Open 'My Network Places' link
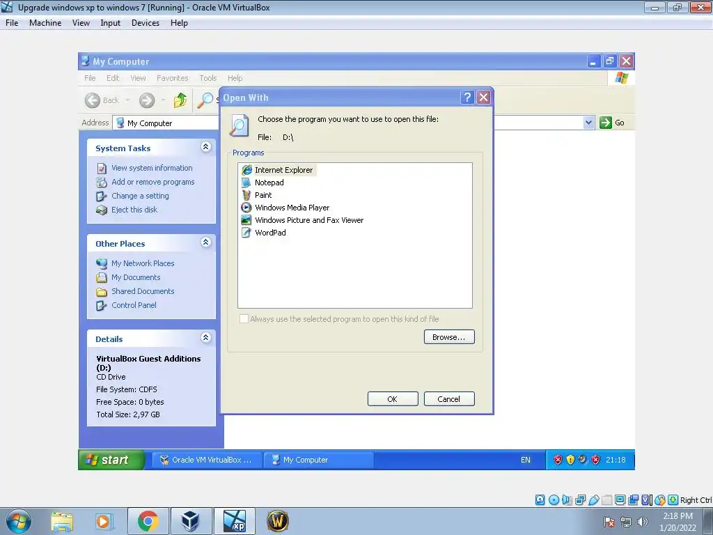The width and height of the screenshot is (713, 535). (143, 263)
